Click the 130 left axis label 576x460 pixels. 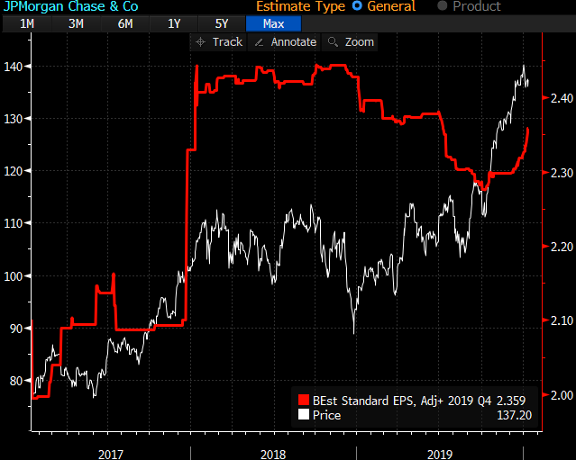click(x=13, y=119)
